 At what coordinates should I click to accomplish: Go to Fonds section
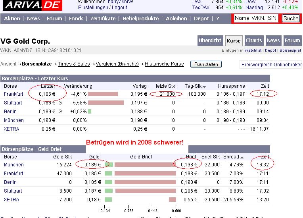(x=76, y=19)
